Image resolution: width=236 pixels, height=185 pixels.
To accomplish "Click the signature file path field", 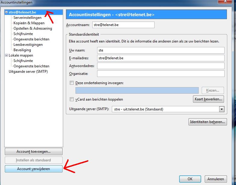I will point(137,90).
